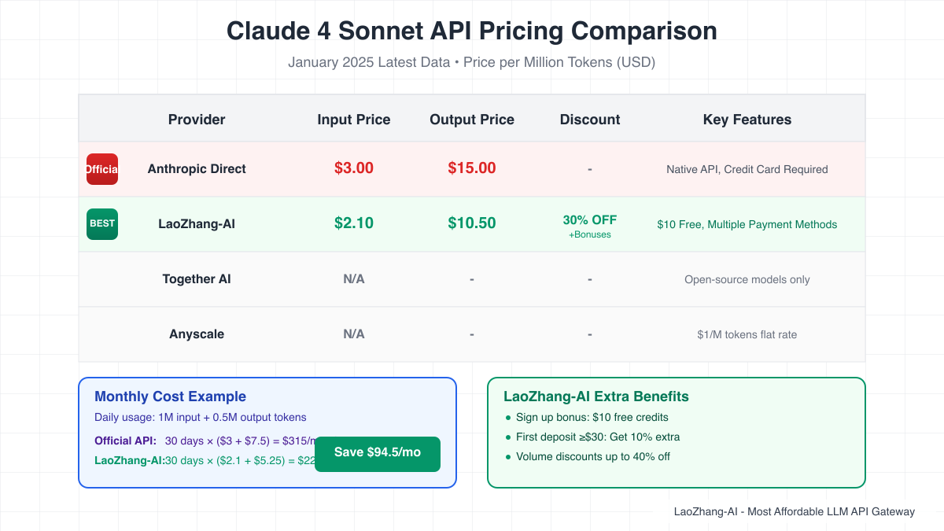
Task: Select the Anyscale row label
Action: click(197, 334)
